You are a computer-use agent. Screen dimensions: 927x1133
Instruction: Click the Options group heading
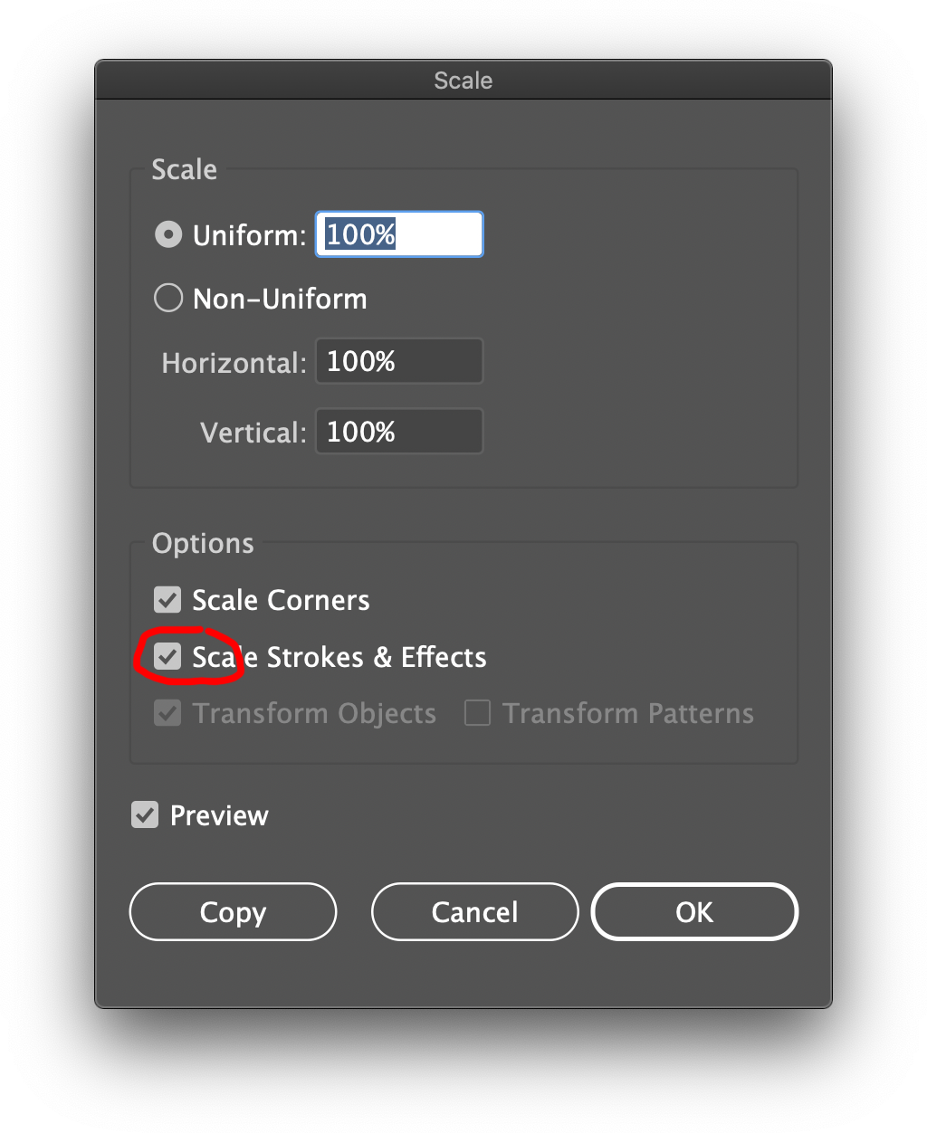[x=202, y=543]
